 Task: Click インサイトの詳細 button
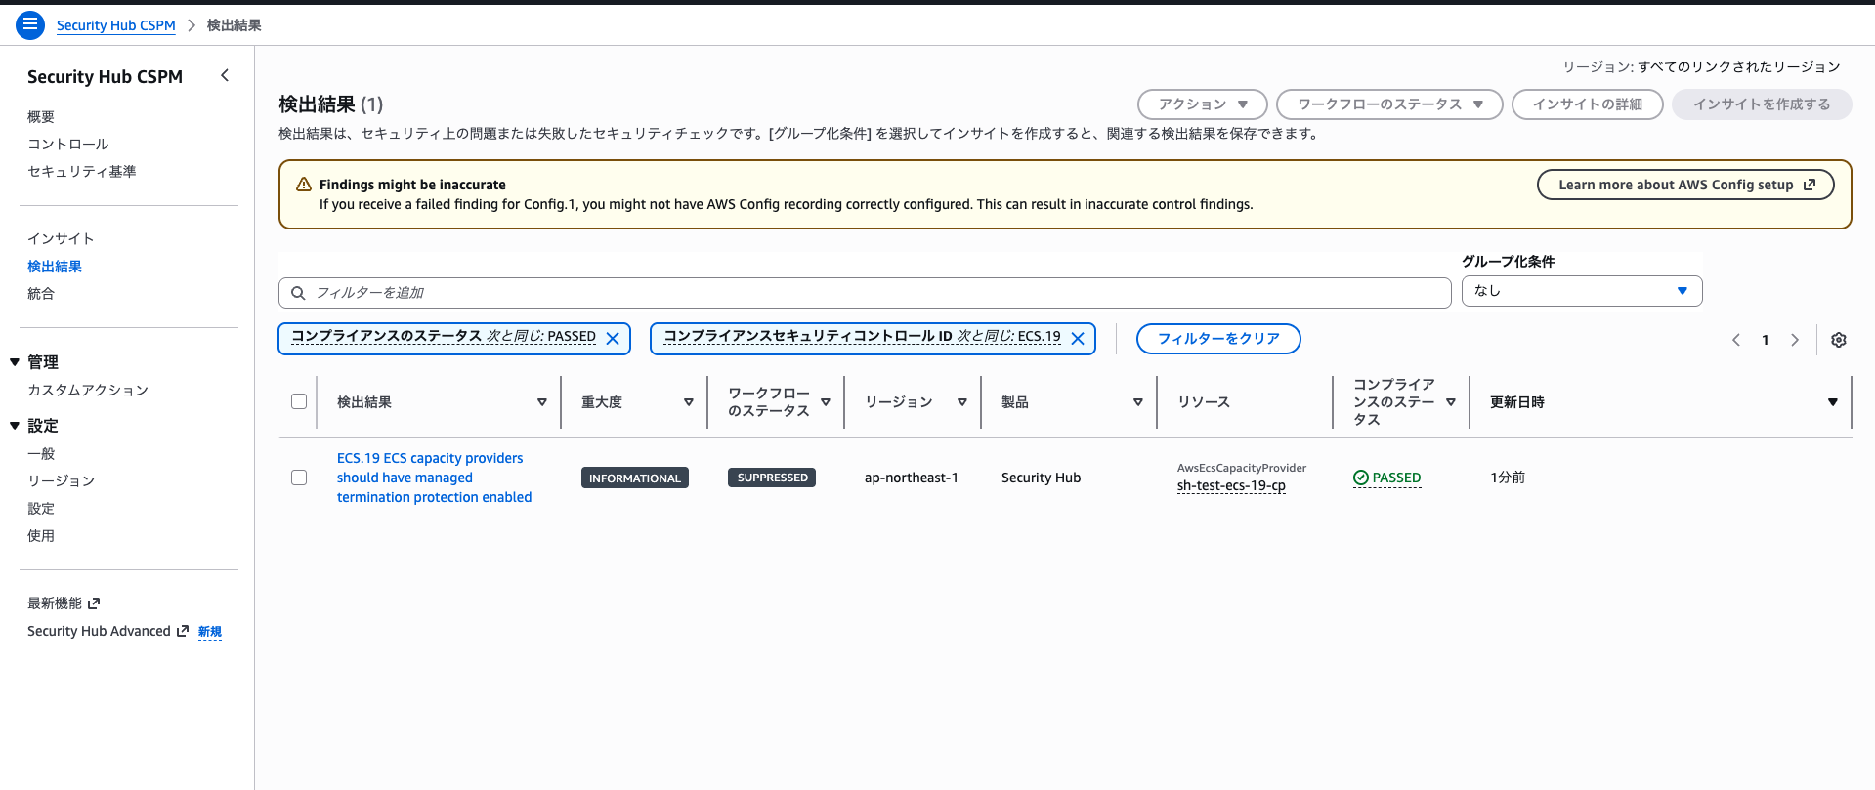(x=1587, y=104)
